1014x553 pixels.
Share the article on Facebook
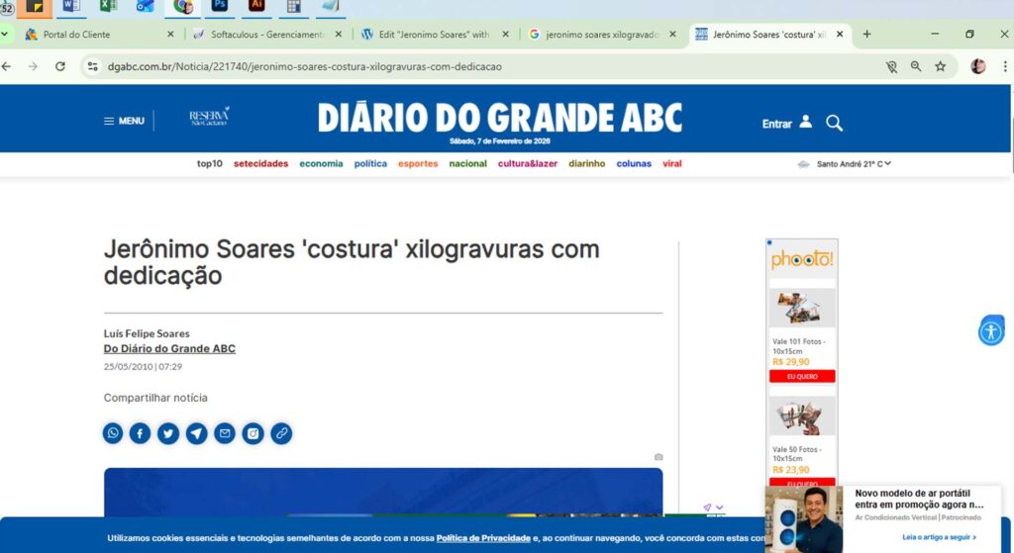pyautogui.click(x=141, y=433)
